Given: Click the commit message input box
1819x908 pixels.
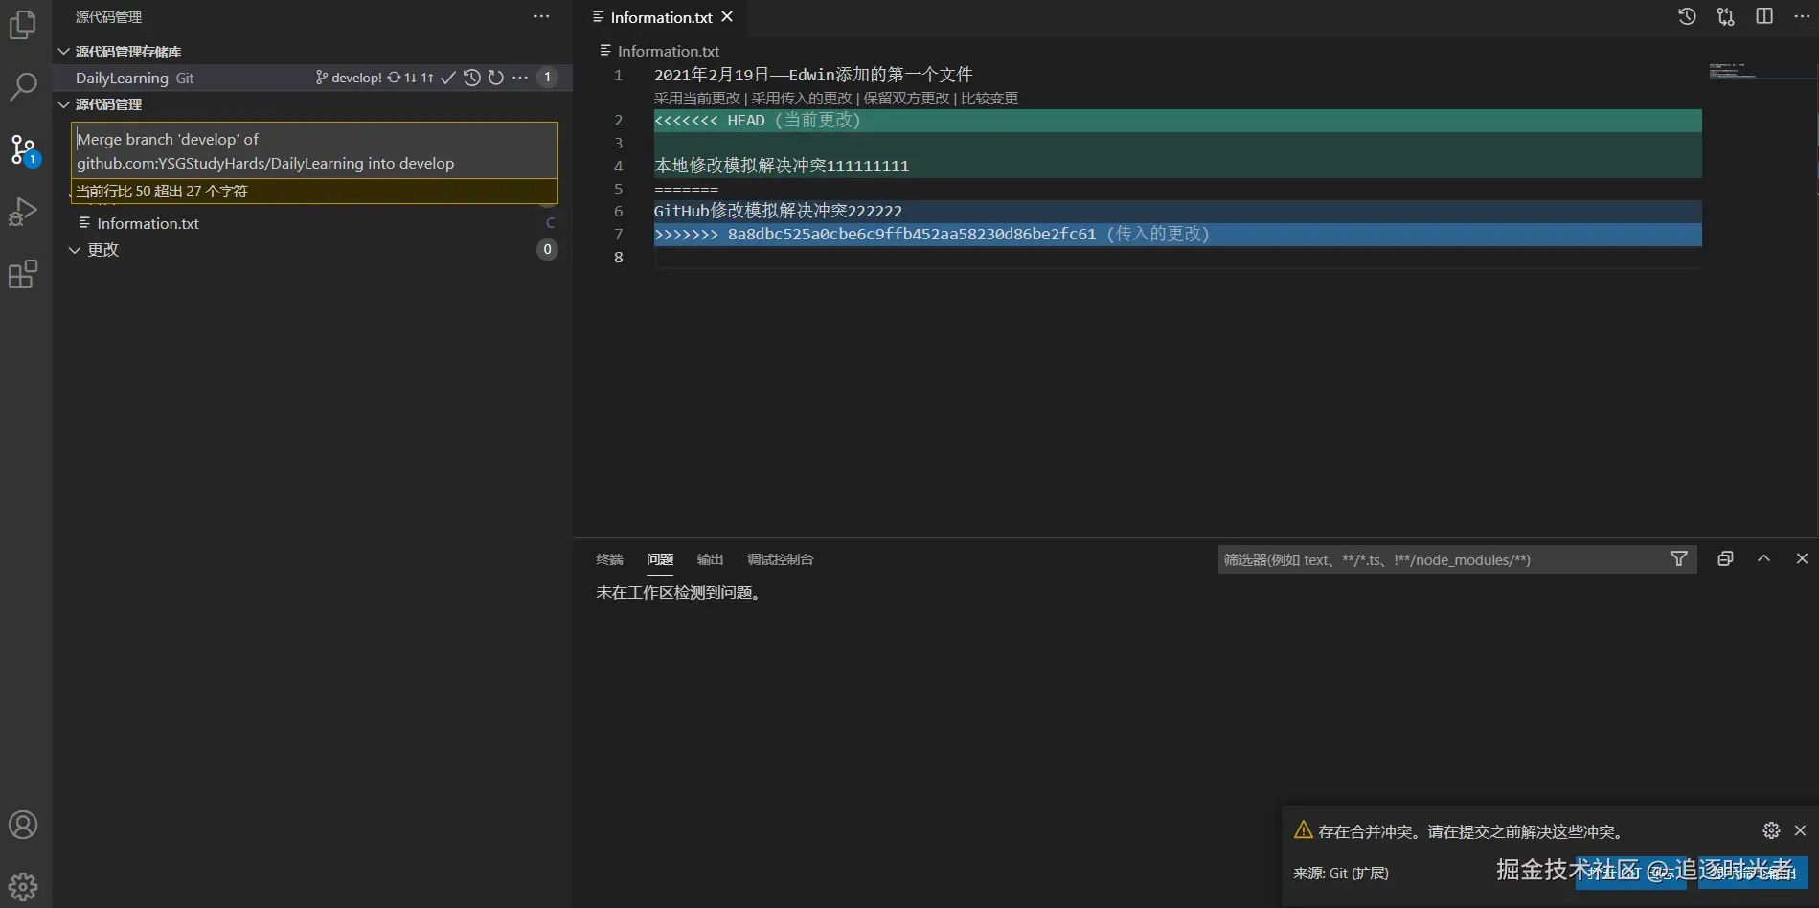Looking at the screenshot, I should point(315,150).
